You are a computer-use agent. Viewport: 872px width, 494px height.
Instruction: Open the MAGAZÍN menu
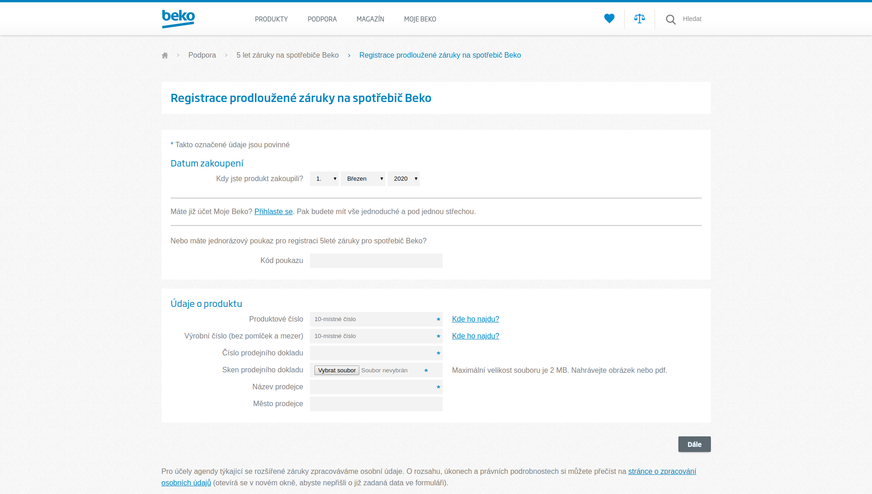(370, 19)
